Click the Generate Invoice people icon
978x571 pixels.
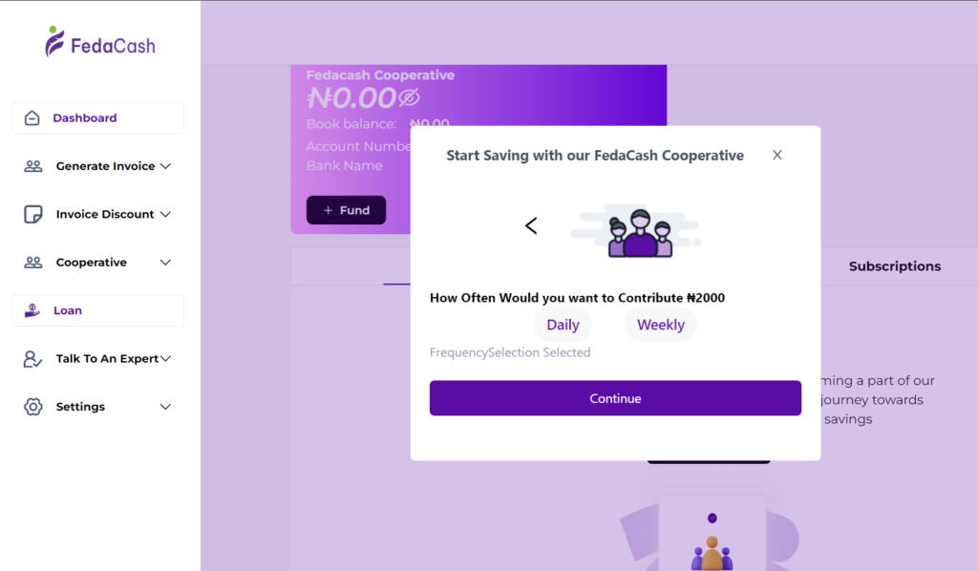tap(33, 166)
